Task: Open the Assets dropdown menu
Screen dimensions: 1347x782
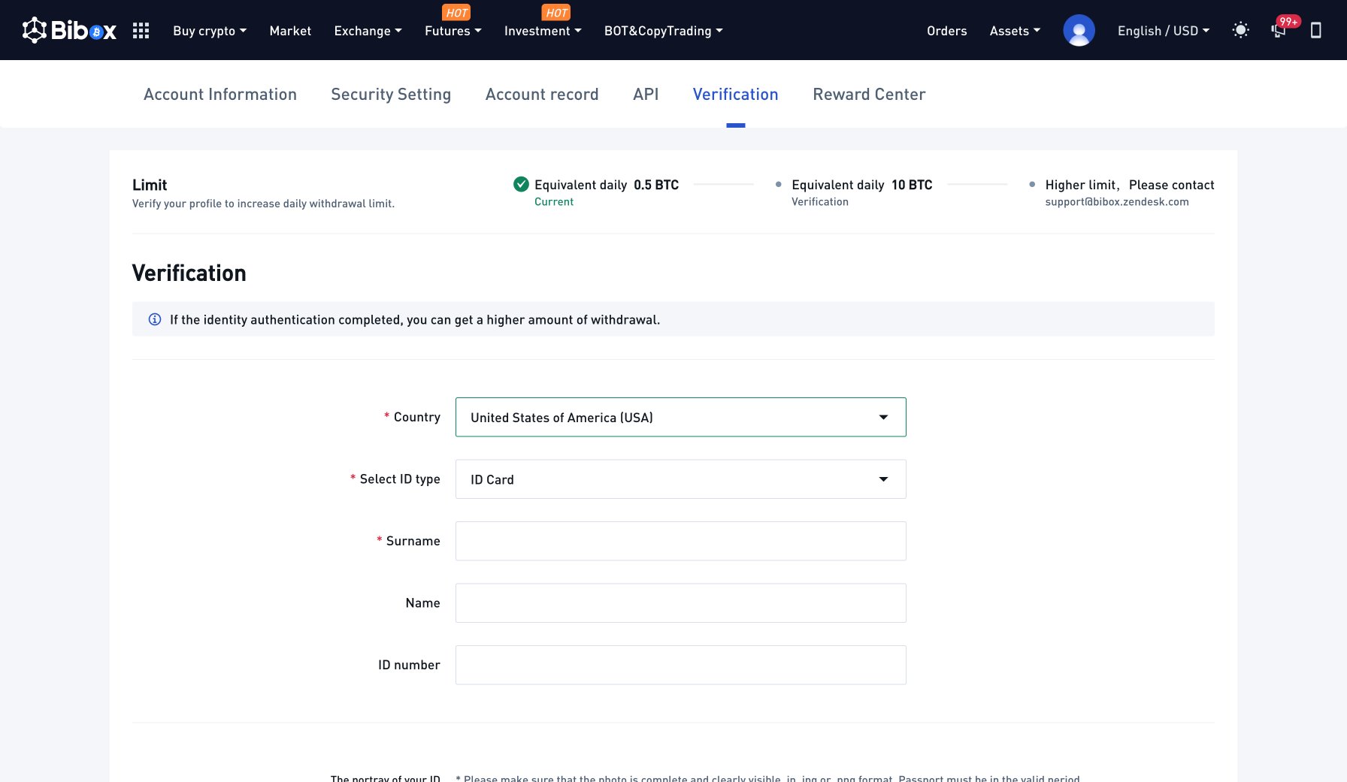Action: (1015, 31)
